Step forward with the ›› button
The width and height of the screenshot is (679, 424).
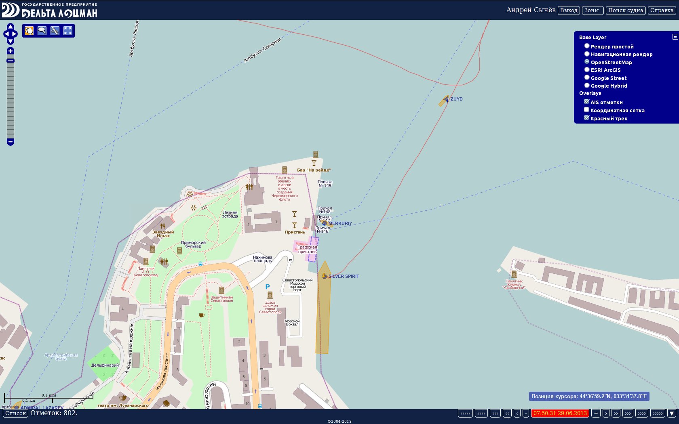click(616, 413)
